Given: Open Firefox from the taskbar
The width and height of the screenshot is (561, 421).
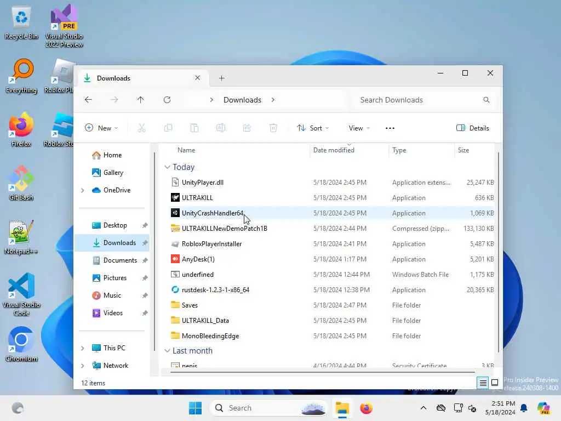Looking at the screenshot, I should pos(366,408).
